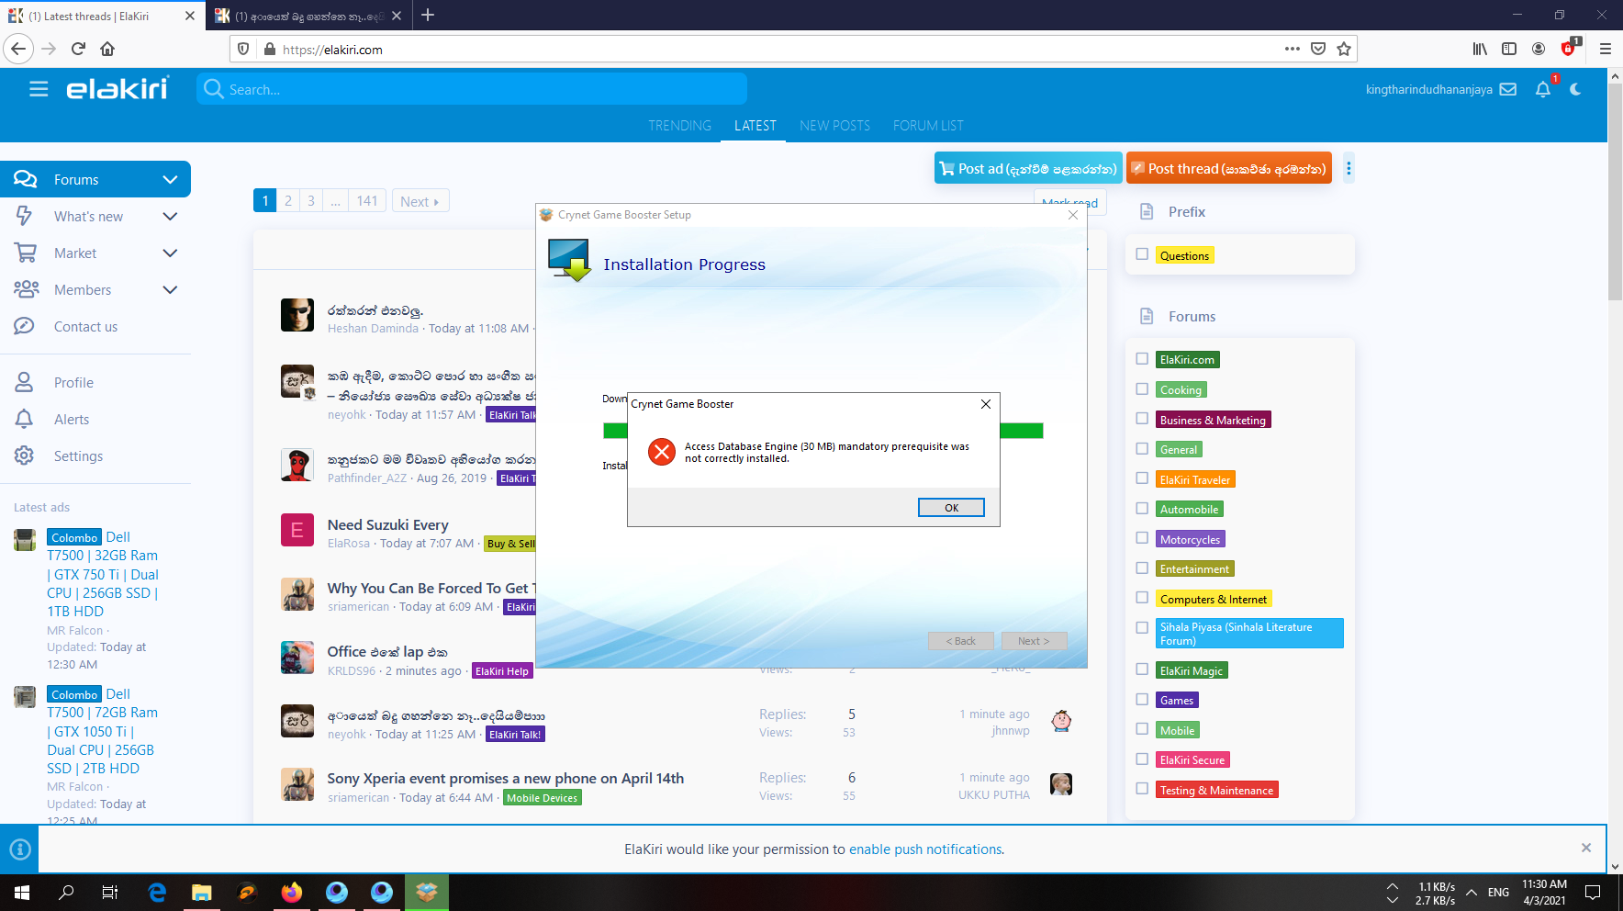
Task: Open the inbox envelope icon
Action: point(1508,89)
